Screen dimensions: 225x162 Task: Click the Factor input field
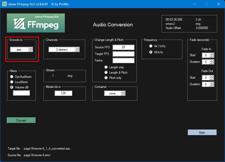(x=123, y=60)
